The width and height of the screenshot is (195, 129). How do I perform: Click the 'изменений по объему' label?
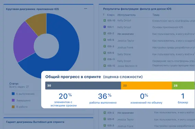(x=146, y=103)
